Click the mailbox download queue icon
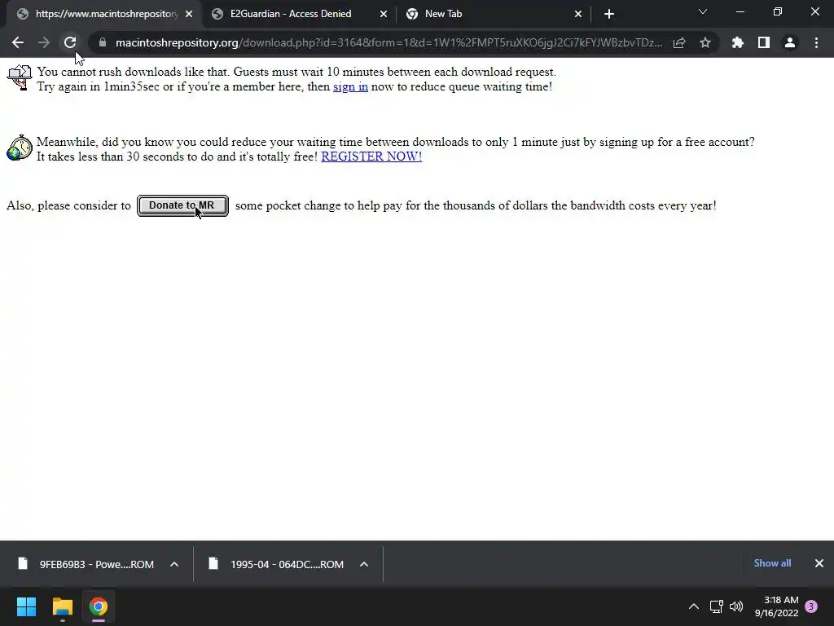Screen dimensions: 834x626 coord(20,77)
